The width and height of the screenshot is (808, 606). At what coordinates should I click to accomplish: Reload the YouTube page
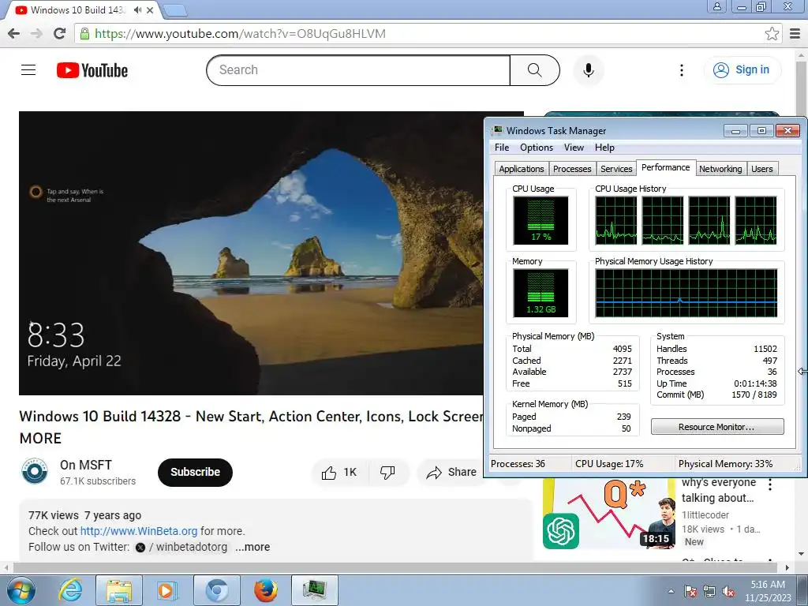pyautogui.click(x=60, y=33)
